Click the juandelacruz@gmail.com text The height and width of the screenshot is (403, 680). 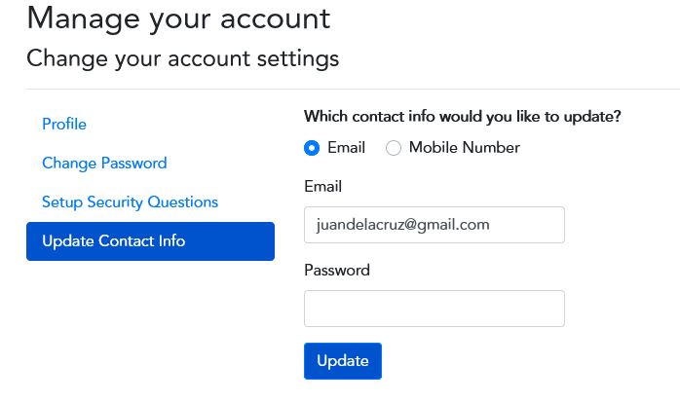(x=402, y=225)
